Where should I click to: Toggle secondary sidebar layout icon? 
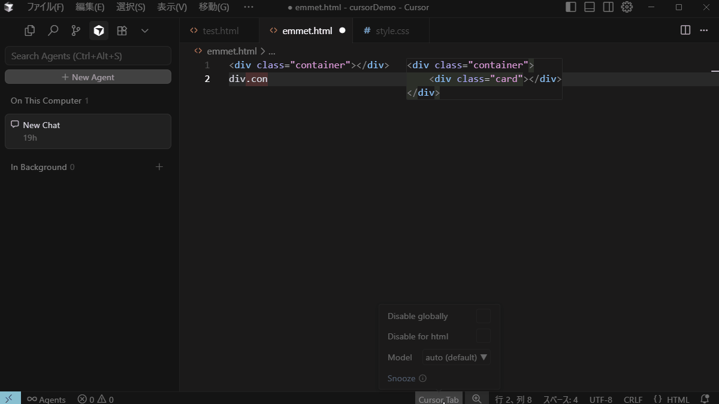608,7
